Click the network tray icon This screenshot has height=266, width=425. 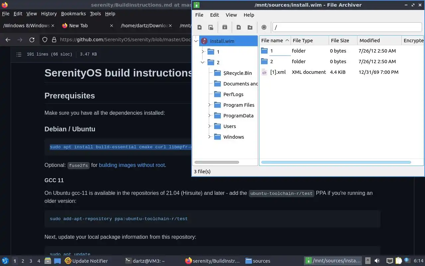[x=390, y=261]
